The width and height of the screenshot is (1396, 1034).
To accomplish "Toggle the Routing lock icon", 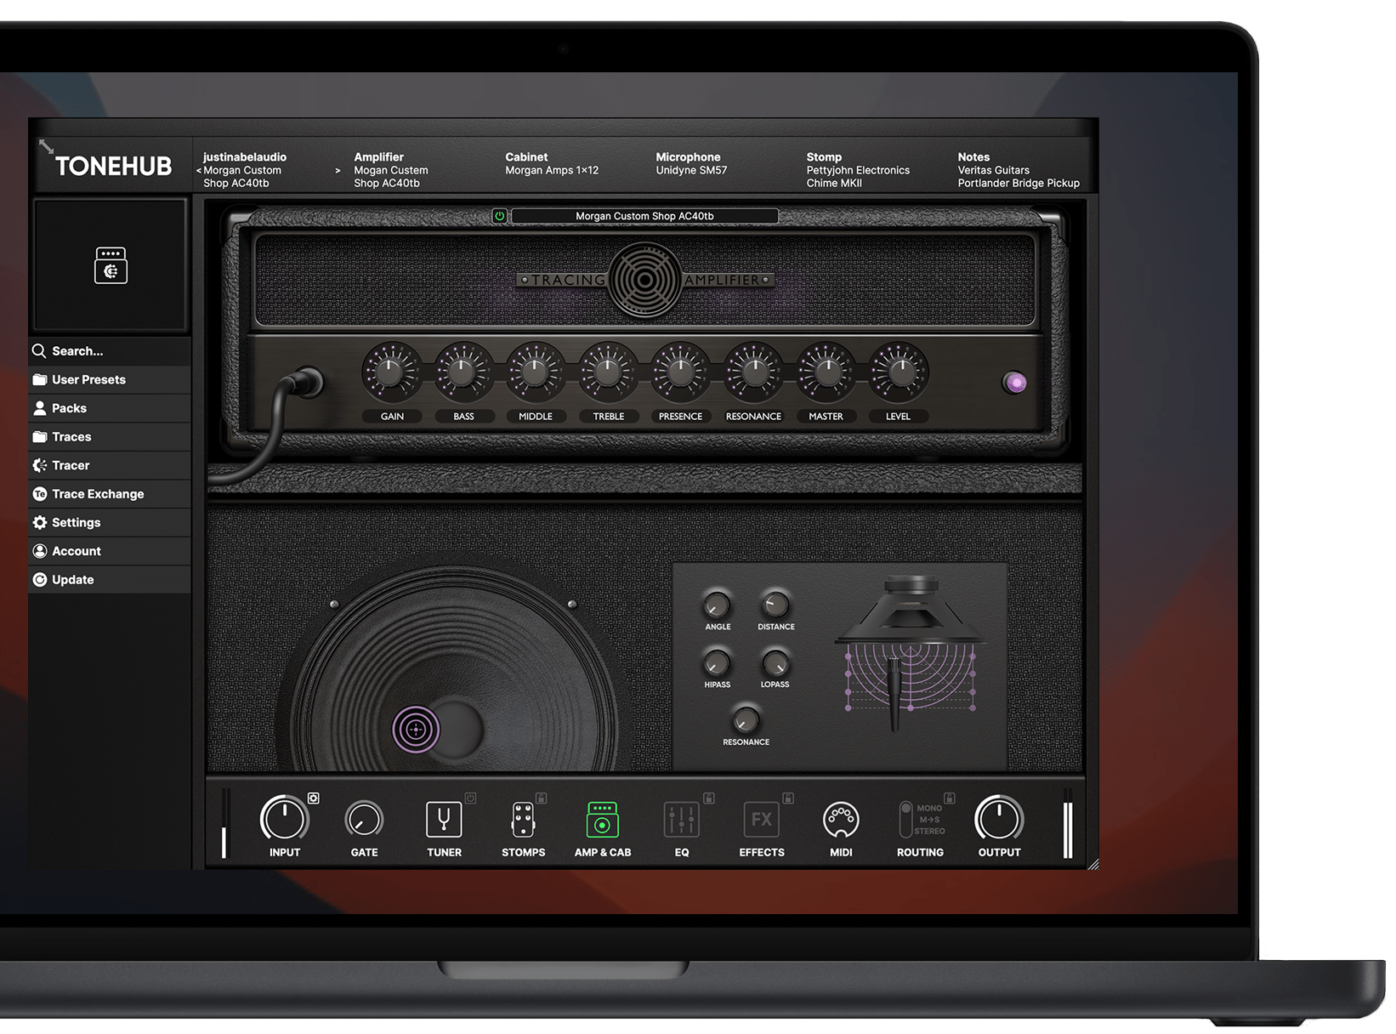I will click(950, 798).
